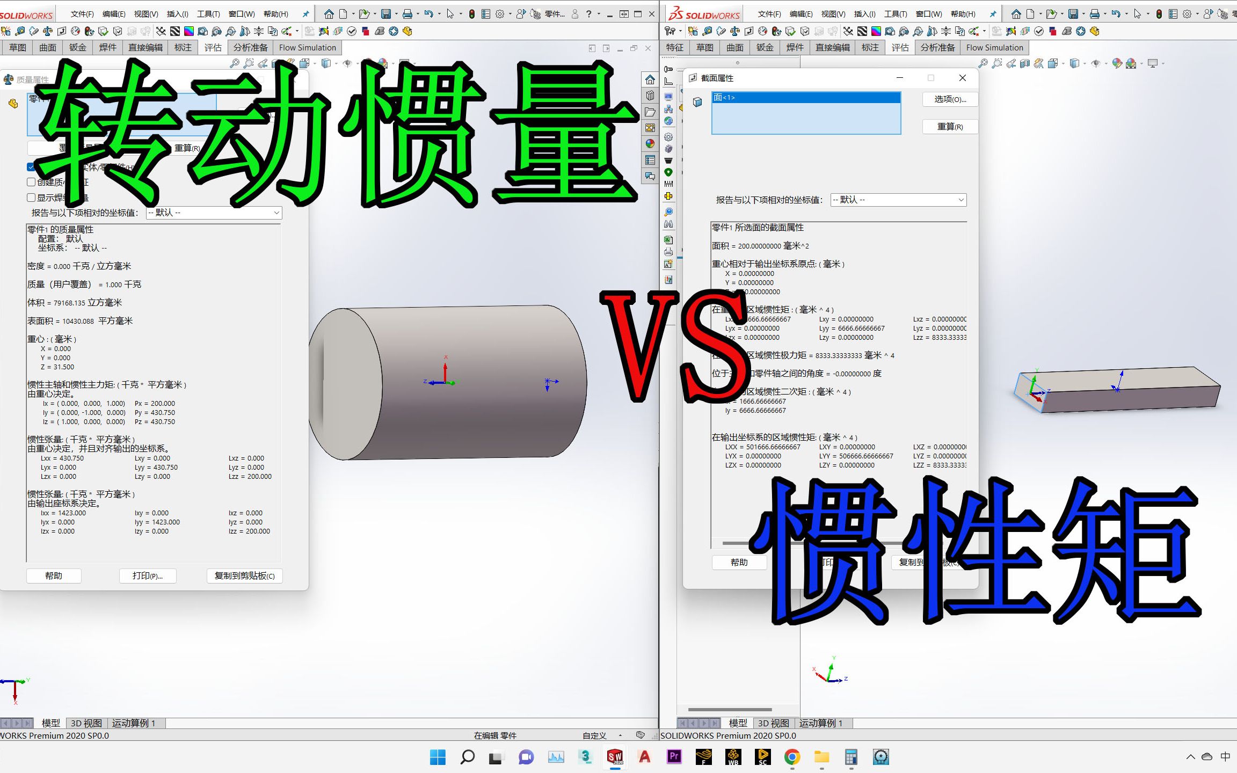1237x773 pixels.
Task: Click 重算 (Recalculate) button in section properties
Action: (947, 127)
